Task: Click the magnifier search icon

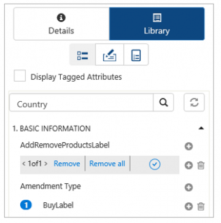Action: pos(163,103)
